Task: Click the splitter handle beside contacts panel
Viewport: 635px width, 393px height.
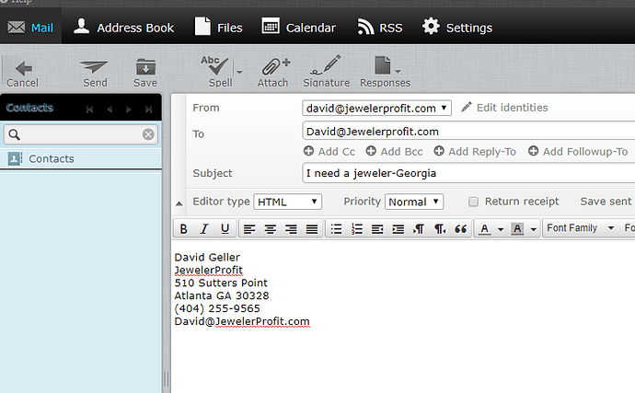Action: [x=166, y=380]
